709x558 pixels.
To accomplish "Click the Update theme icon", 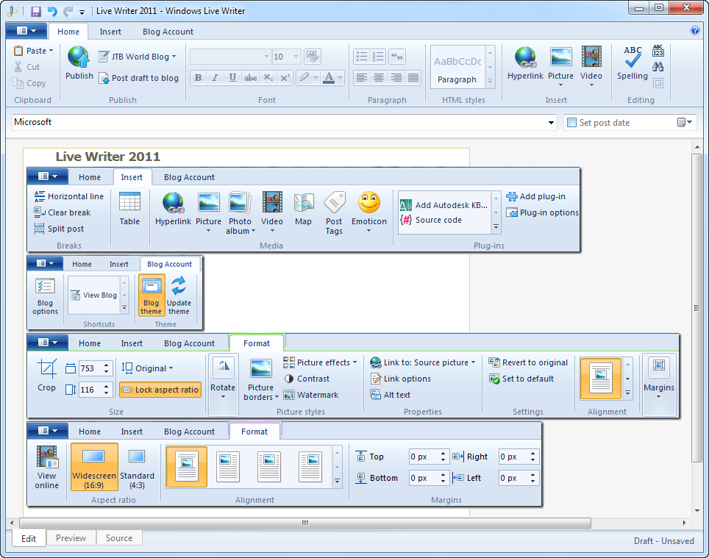I will [x=179, y=287].
